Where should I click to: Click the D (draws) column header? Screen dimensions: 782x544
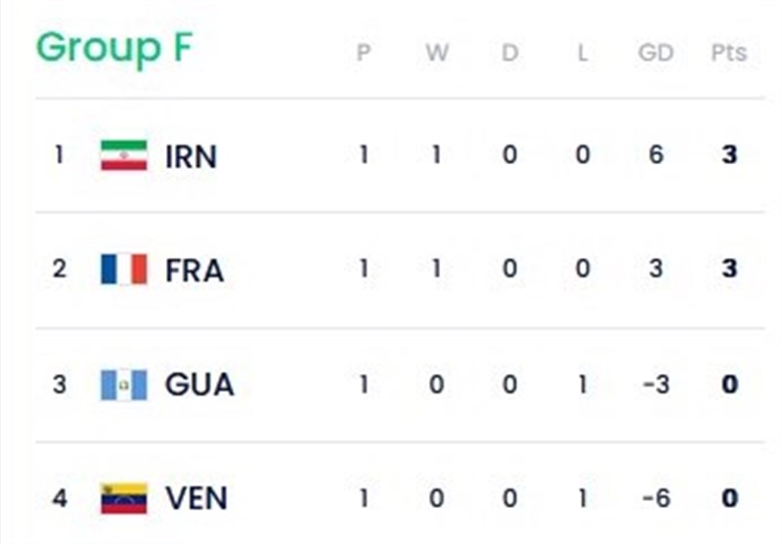point(509,53)
